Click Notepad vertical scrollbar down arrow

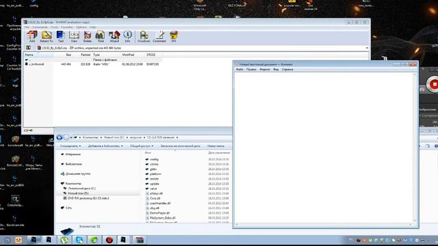pos(415,221)
